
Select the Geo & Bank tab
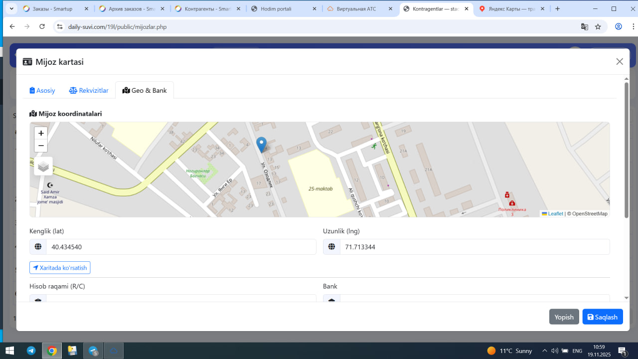tap(145, 90)
